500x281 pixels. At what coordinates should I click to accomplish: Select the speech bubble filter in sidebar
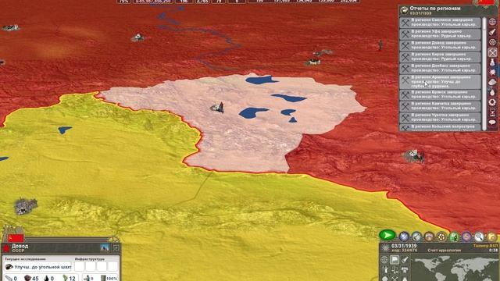(x=492, y=122)
